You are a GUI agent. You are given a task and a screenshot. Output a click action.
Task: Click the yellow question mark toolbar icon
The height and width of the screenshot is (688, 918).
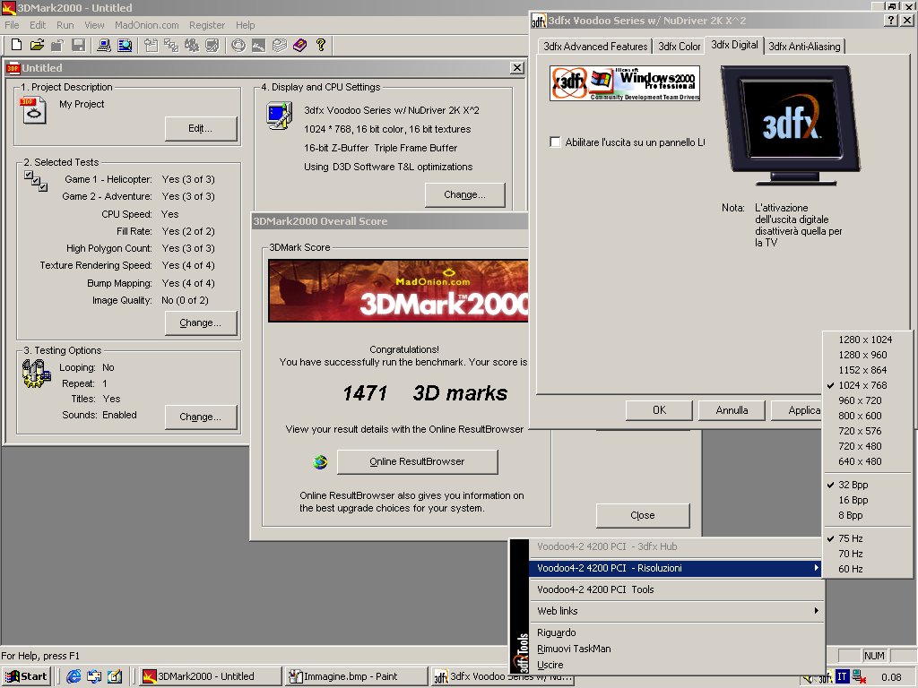320,45
